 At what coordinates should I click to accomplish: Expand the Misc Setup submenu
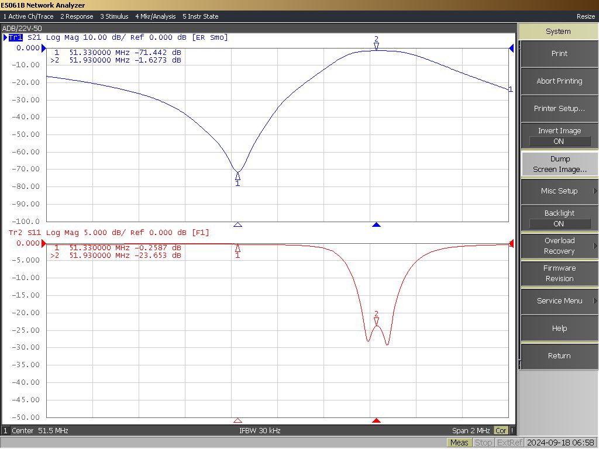(x=559, y=191)
